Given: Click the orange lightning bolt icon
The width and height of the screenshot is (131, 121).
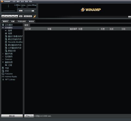Looking at the screenshot, I should [x=35, y=16].
